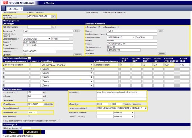This screenshot has width=192, height=138.
Task: Click the Laadmeter input field
Action: click(x=35, y=100)
